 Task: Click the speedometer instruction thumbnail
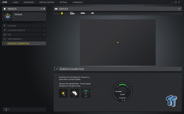pyautogui.click(x=86, y=93)
